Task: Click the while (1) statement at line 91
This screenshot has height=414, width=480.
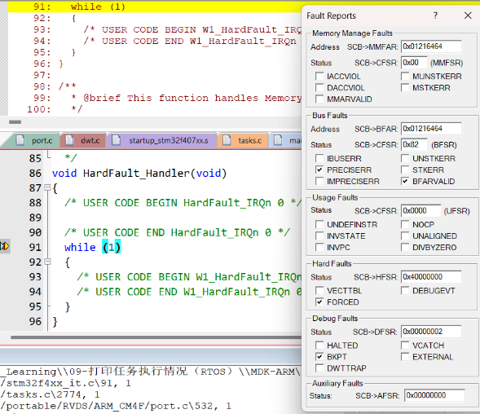Action: [x=92, y=247]
